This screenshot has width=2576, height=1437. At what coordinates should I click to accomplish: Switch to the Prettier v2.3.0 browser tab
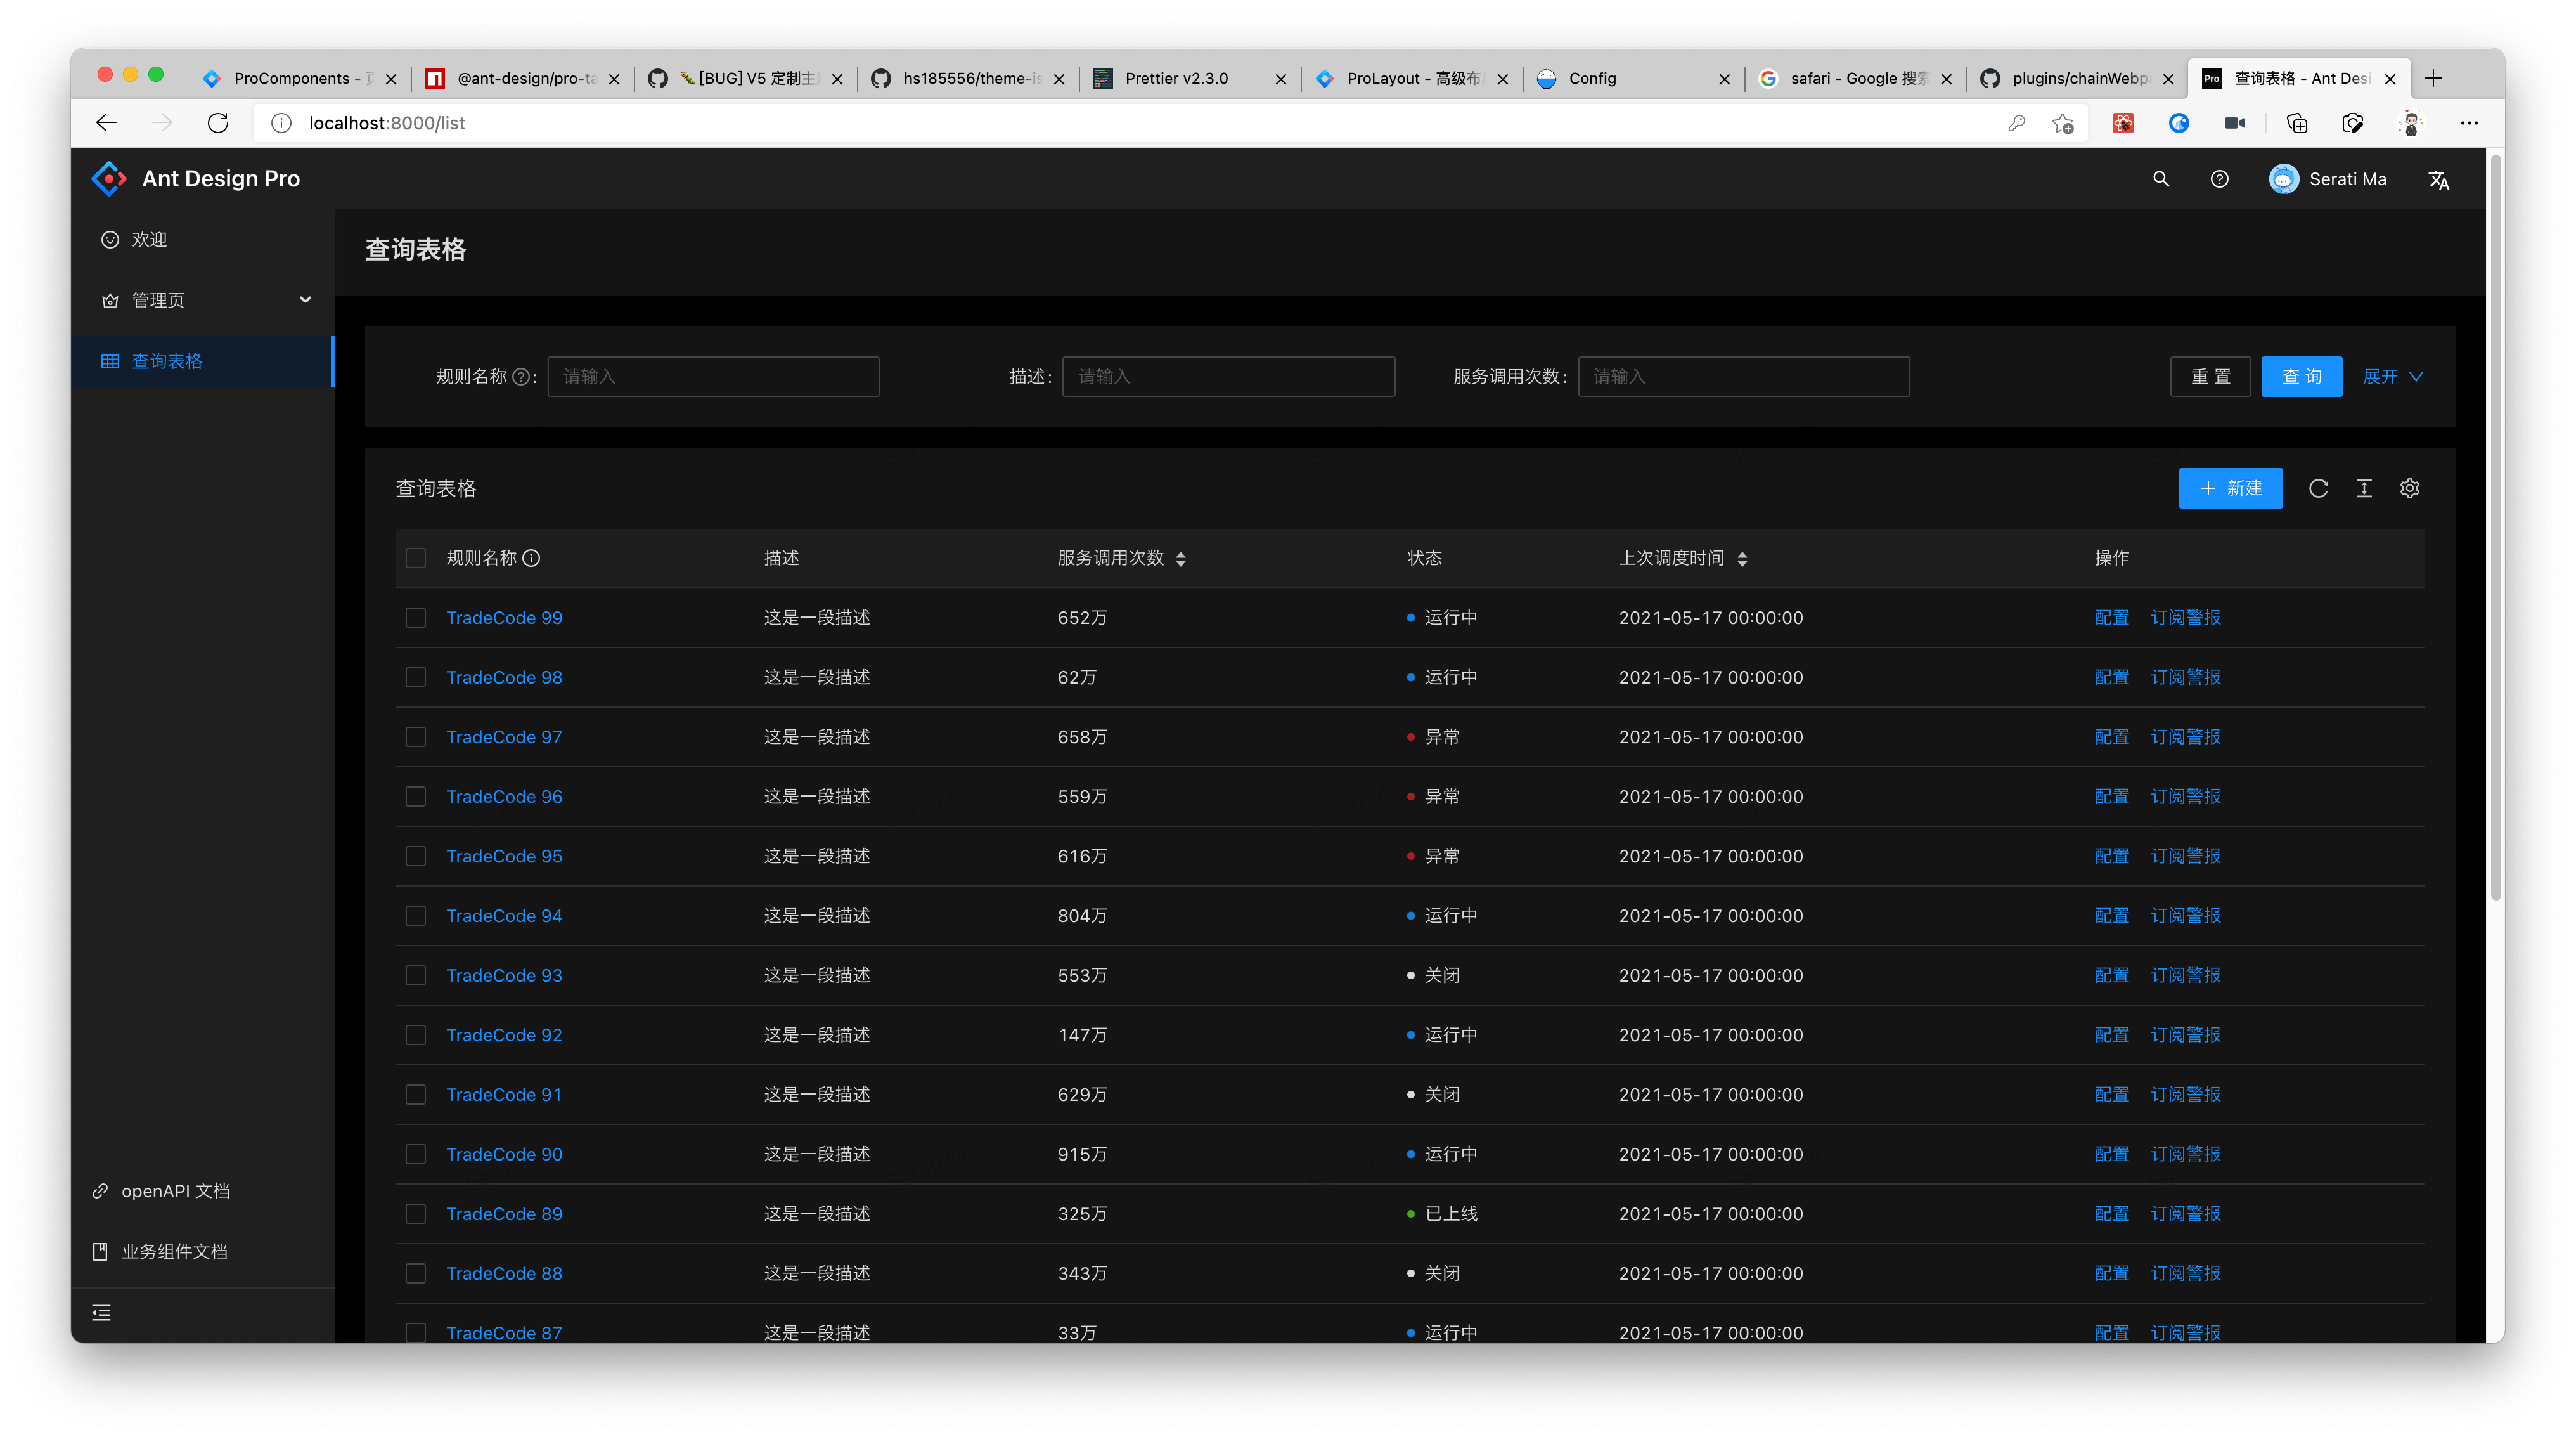tap(1176, 78)
